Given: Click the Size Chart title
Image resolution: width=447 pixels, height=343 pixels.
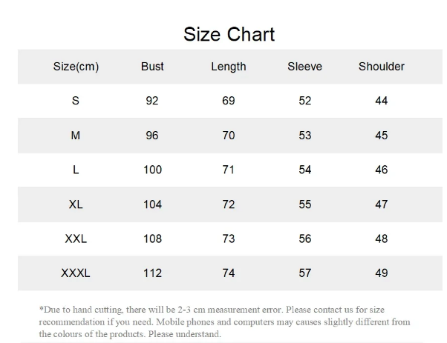Looking at the screenshot, I should click(x=229, y=34).
